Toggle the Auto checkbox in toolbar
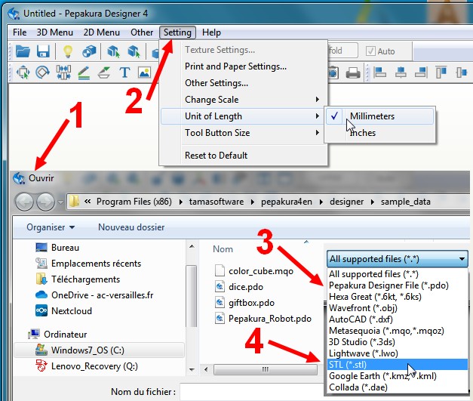 (x=370, y=51)
